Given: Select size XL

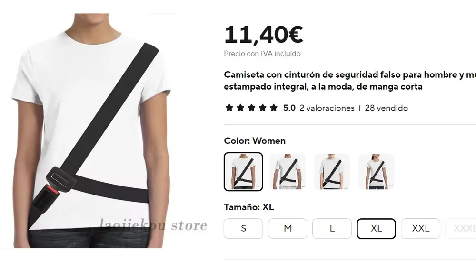Looking at the screenshot, I should coord(376,229).
